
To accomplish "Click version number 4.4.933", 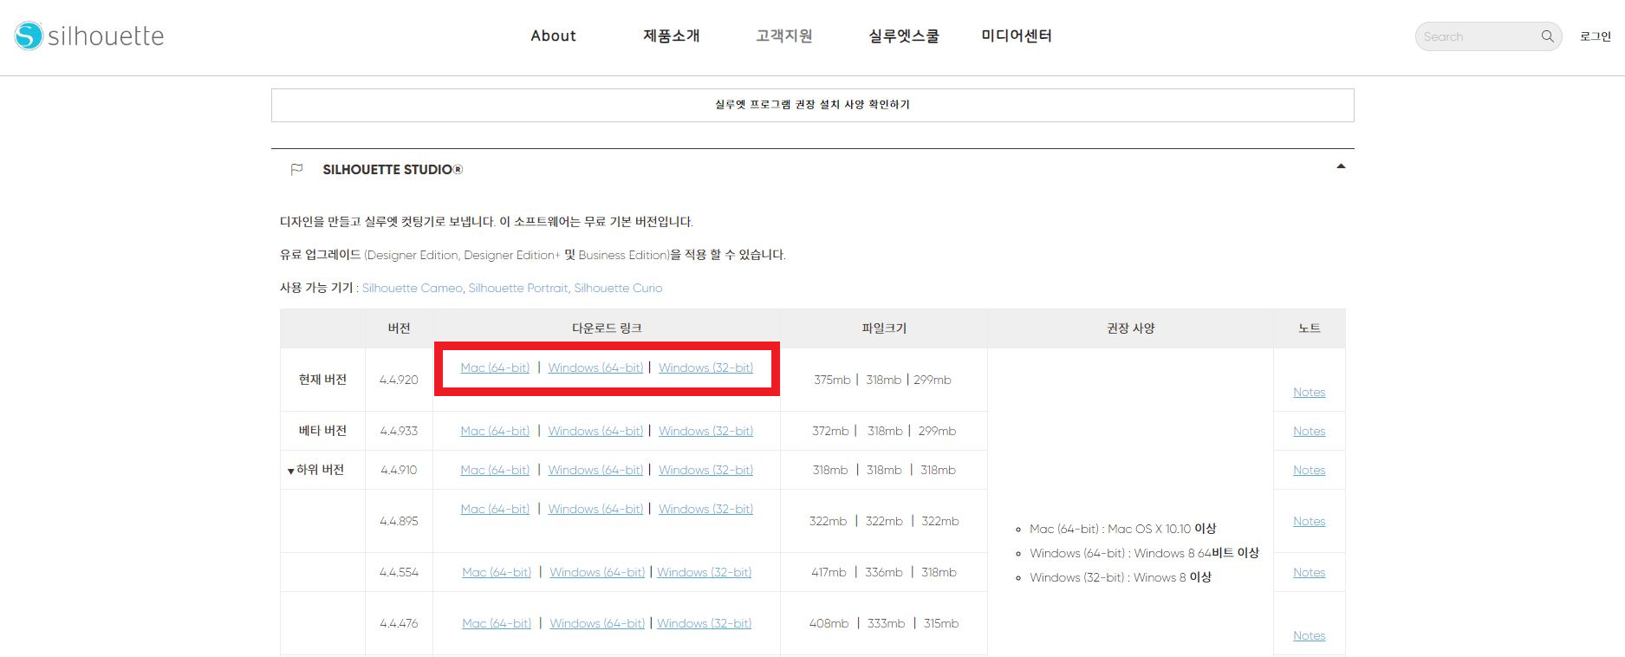I will click(399, 431).
